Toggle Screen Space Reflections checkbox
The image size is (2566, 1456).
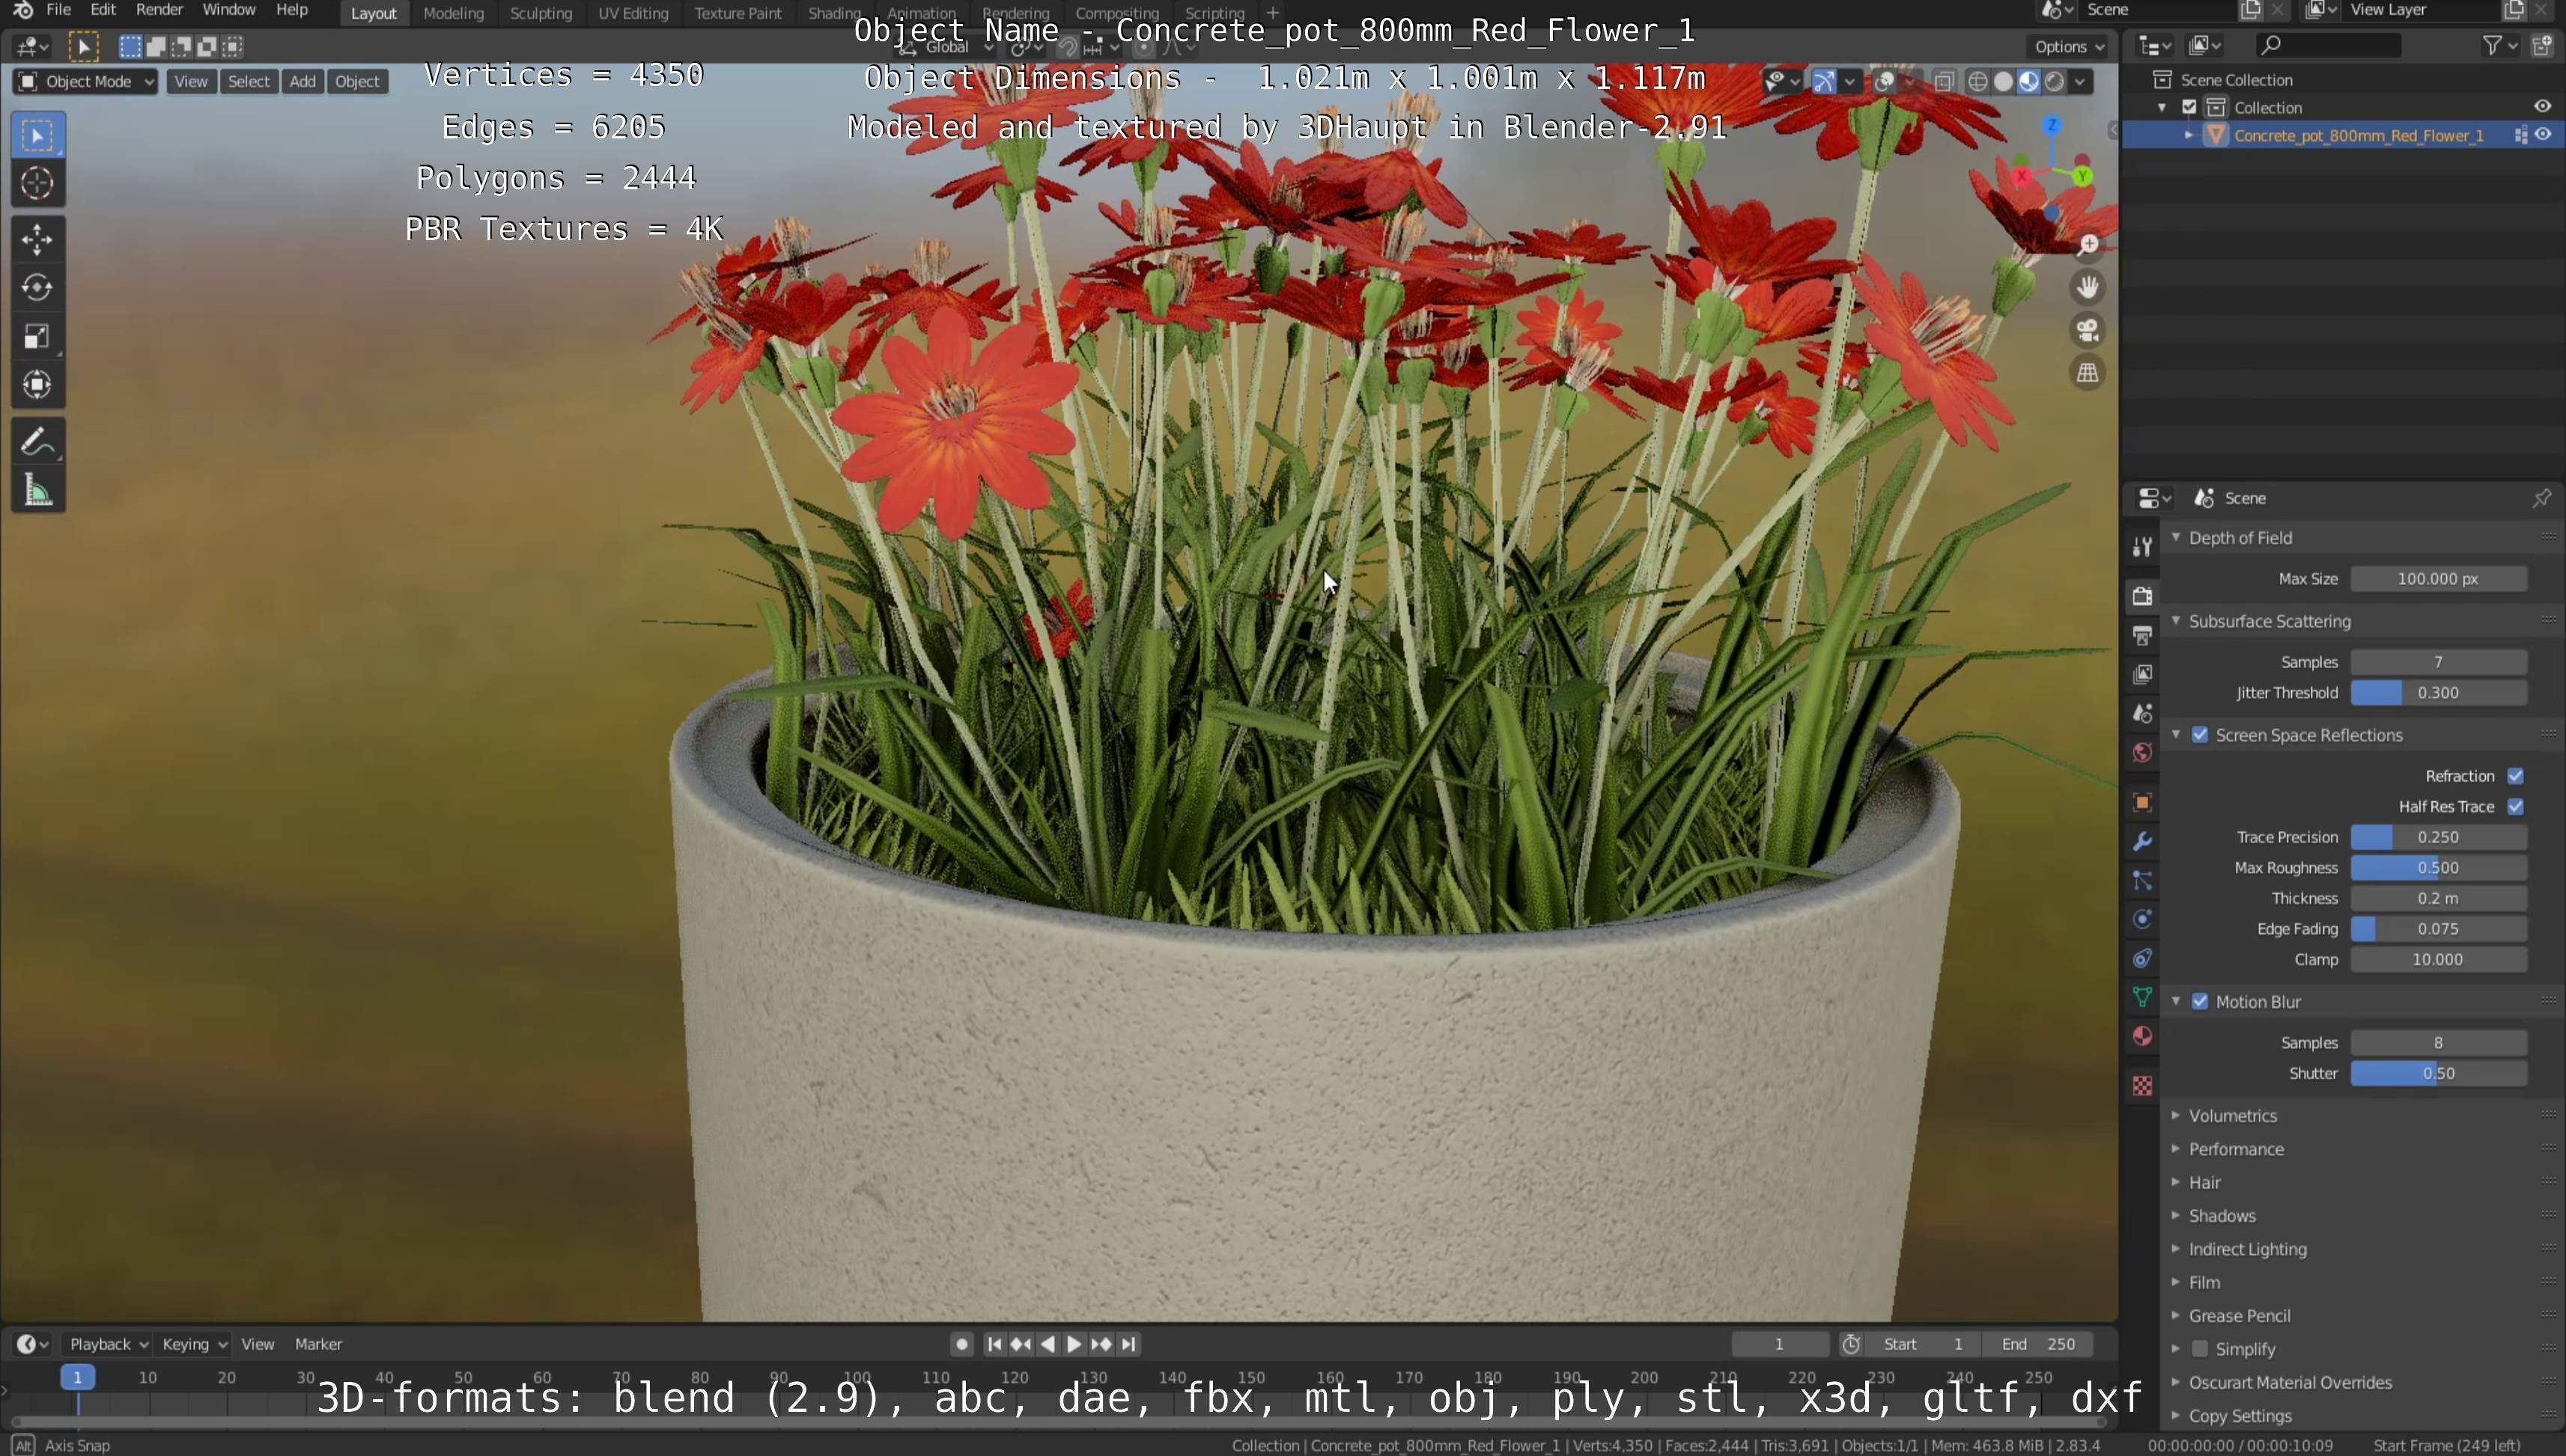pyautogui.click(x=2200, y=735)
